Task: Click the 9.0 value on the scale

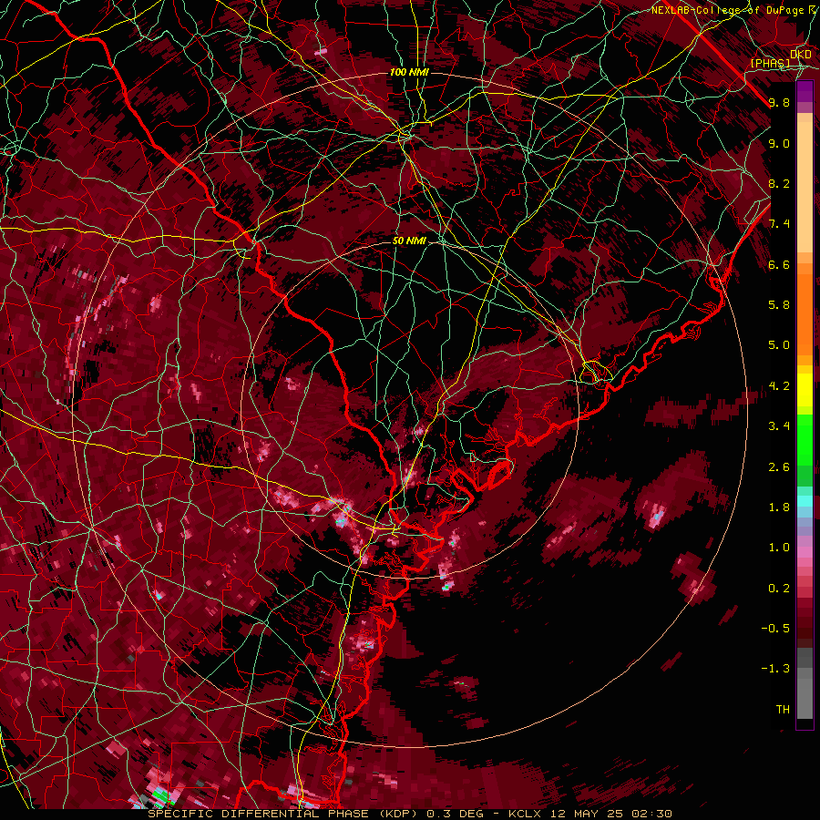Action: click(779, 143)
